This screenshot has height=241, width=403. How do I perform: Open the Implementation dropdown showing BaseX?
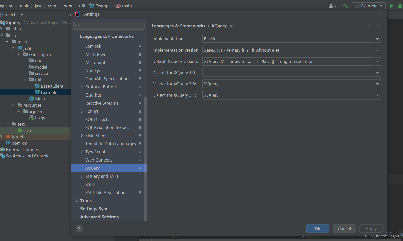[x=292, y=39]
